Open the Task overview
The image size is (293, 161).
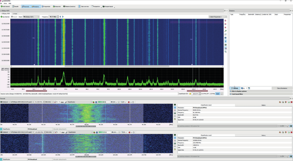84,6
